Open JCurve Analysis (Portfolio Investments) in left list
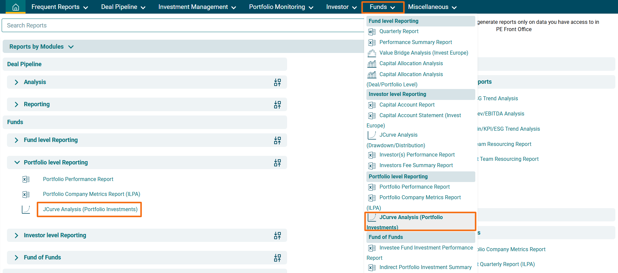618x273 pixels. point(90,209)
